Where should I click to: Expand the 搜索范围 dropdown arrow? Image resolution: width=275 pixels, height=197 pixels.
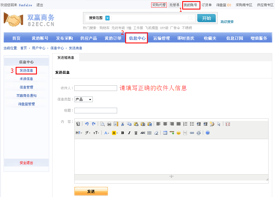[x=107, y=18]
